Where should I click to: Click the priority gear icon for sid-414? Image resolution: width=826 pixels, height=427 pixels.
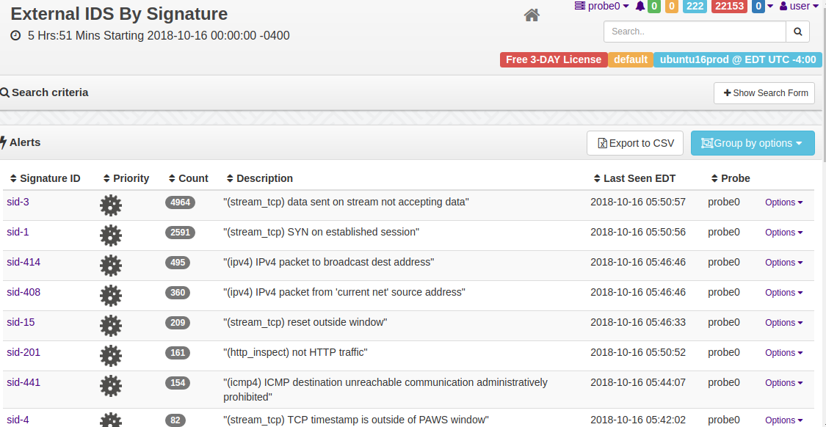[111, 266]
